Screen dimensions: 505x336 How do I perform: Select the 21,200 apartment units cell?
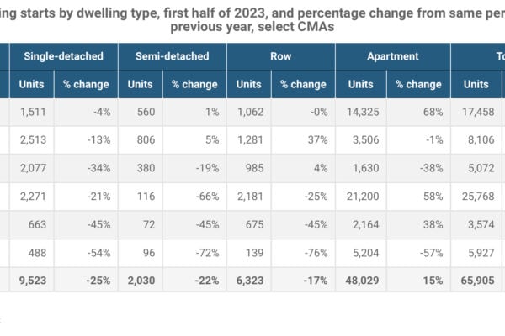[359, 195]
